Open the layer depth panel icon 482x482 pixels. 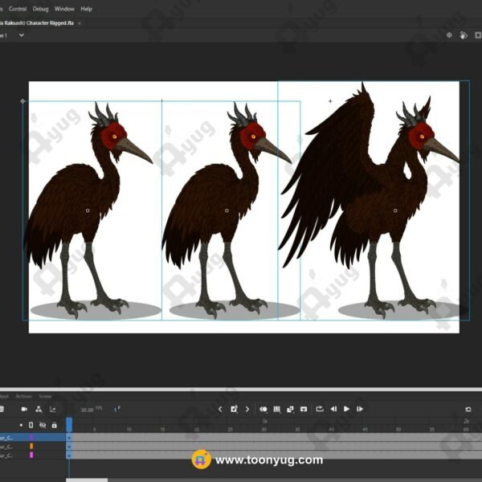click(x=52, y=409)
